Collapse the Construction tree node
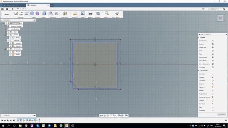 click(x=5, y=49)
